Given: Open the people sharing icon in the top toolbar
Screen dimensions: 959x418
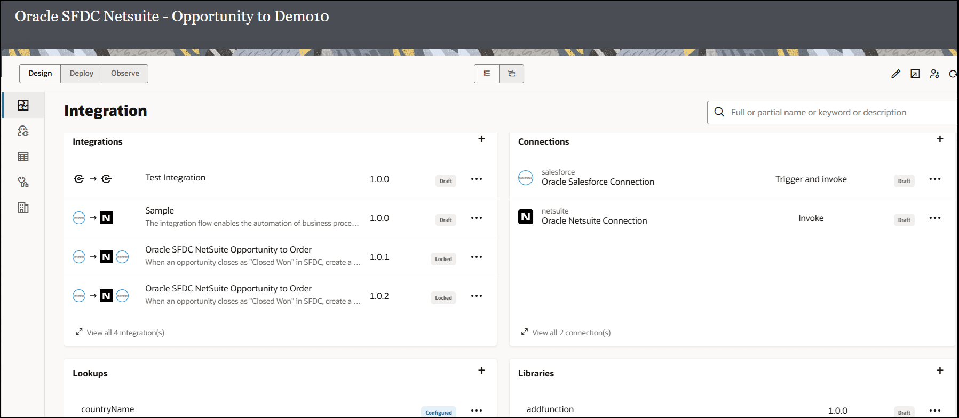Looking at the screenshot, I should click(x=934, y=74).
